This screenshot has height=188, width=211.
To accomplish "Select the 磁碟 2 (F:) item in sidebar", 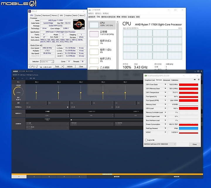I will pyautogui.click(x=102, y=60).
